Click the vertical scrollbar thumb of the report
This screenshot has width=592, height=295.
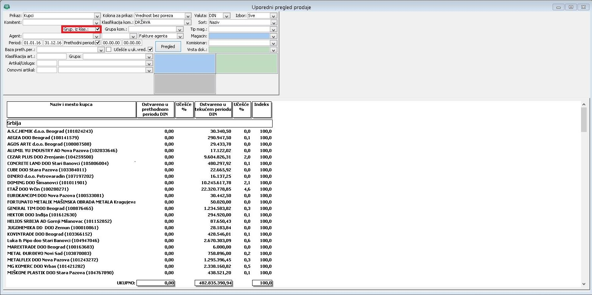[584, 120]
